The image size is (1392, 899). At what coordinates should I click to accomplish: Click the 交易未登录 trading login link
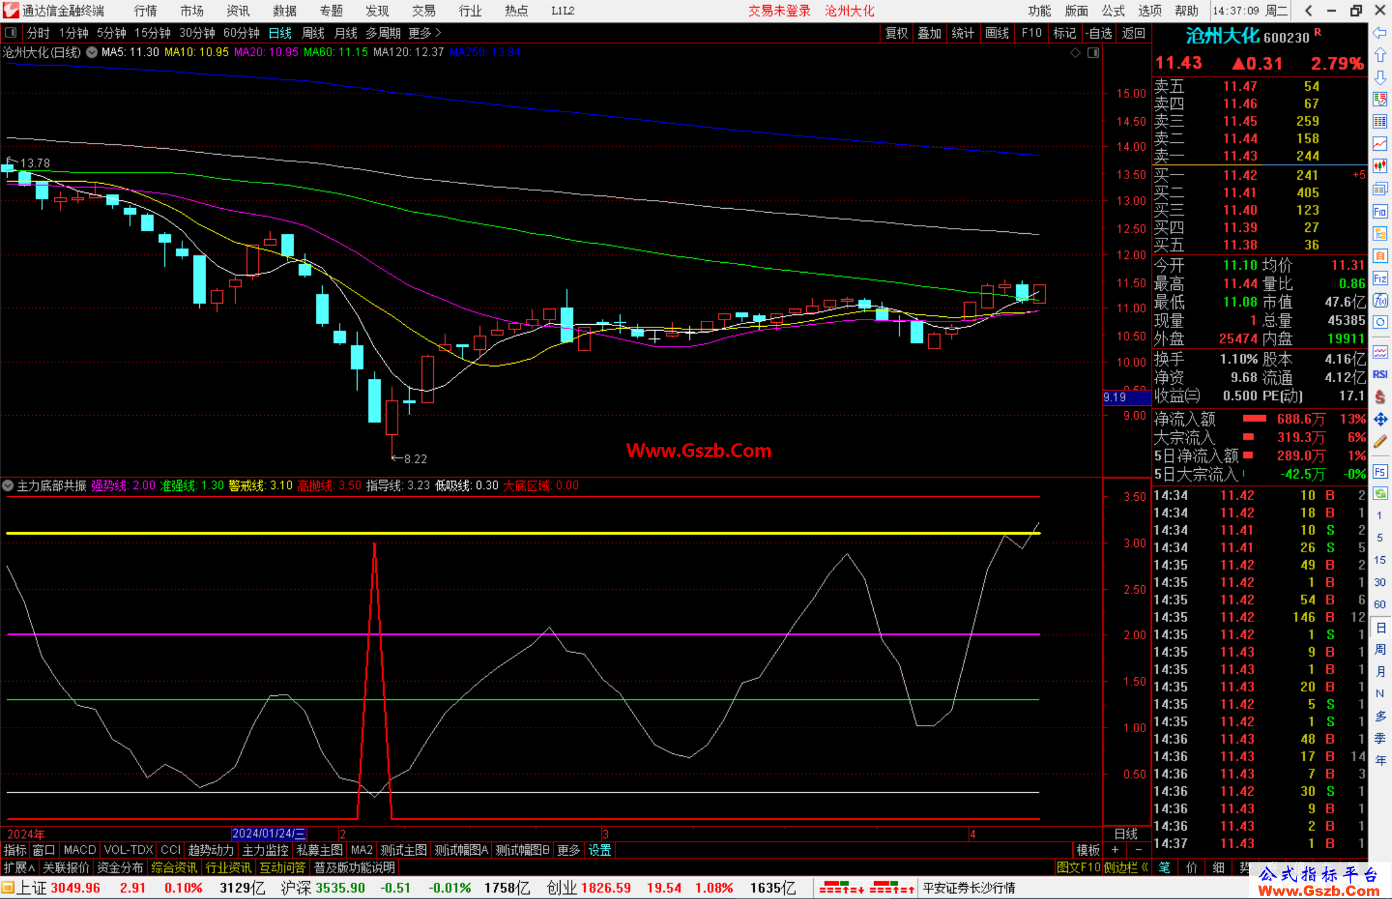[779, 10]
